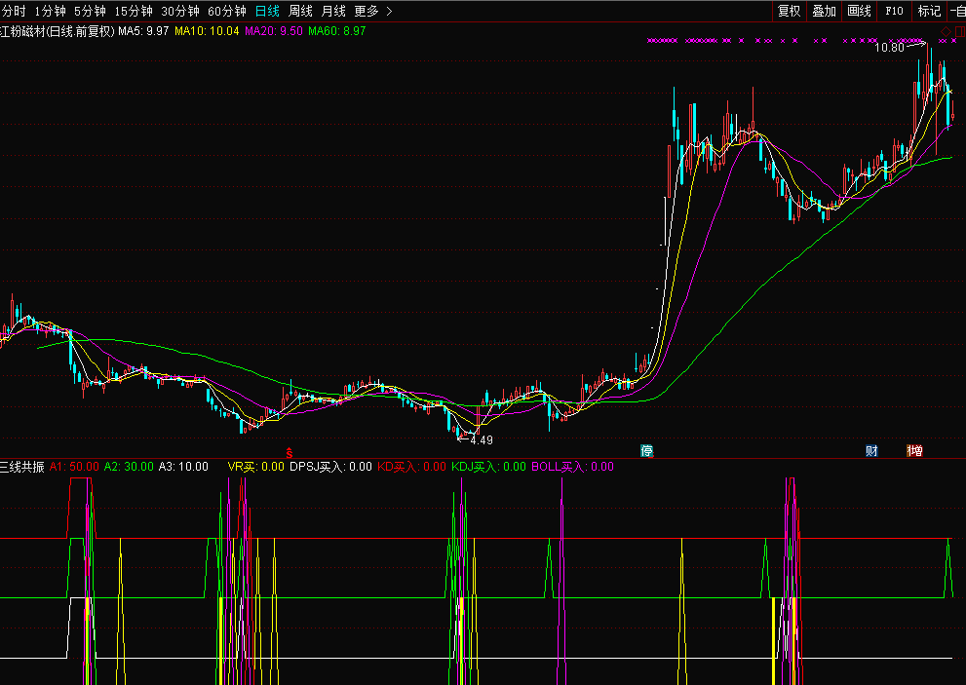This screenshot has height=685, width=966.
Task: Click the 标记 mark button
Action: tap(930, 11)
